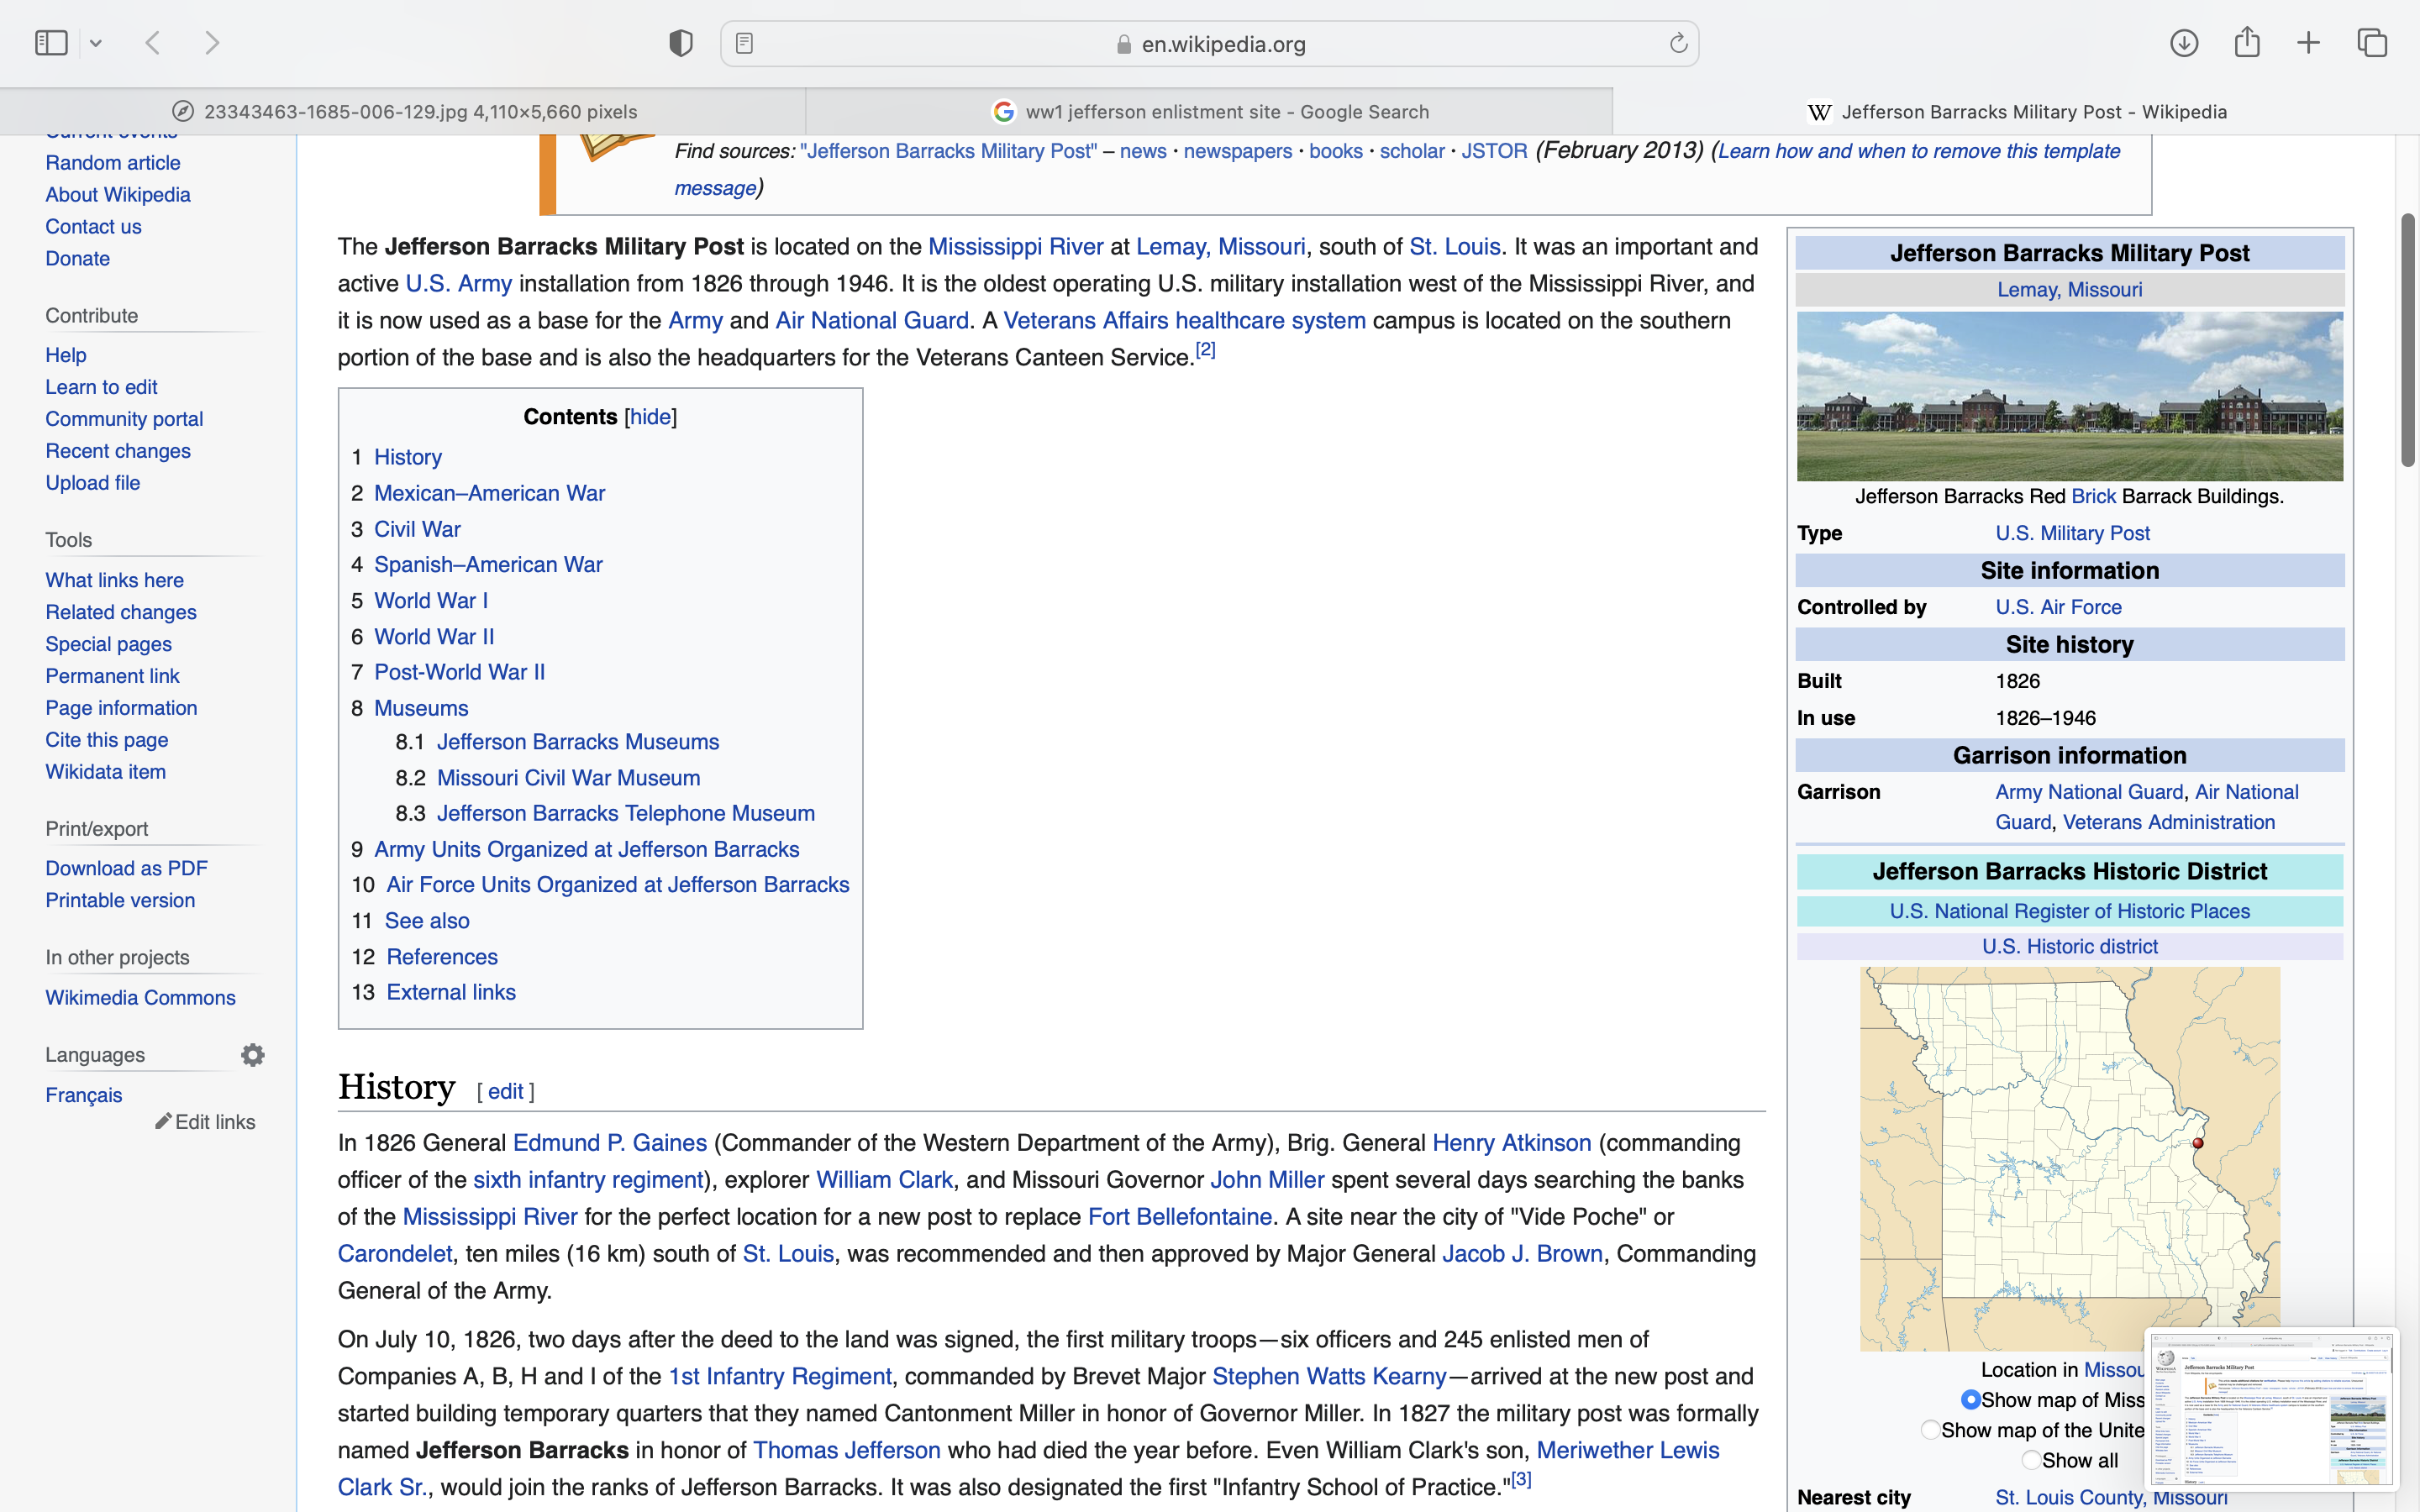Click the vertical page scrollbar
The width and height of the screenshot is (2420, 1512).
point(2407,340)
